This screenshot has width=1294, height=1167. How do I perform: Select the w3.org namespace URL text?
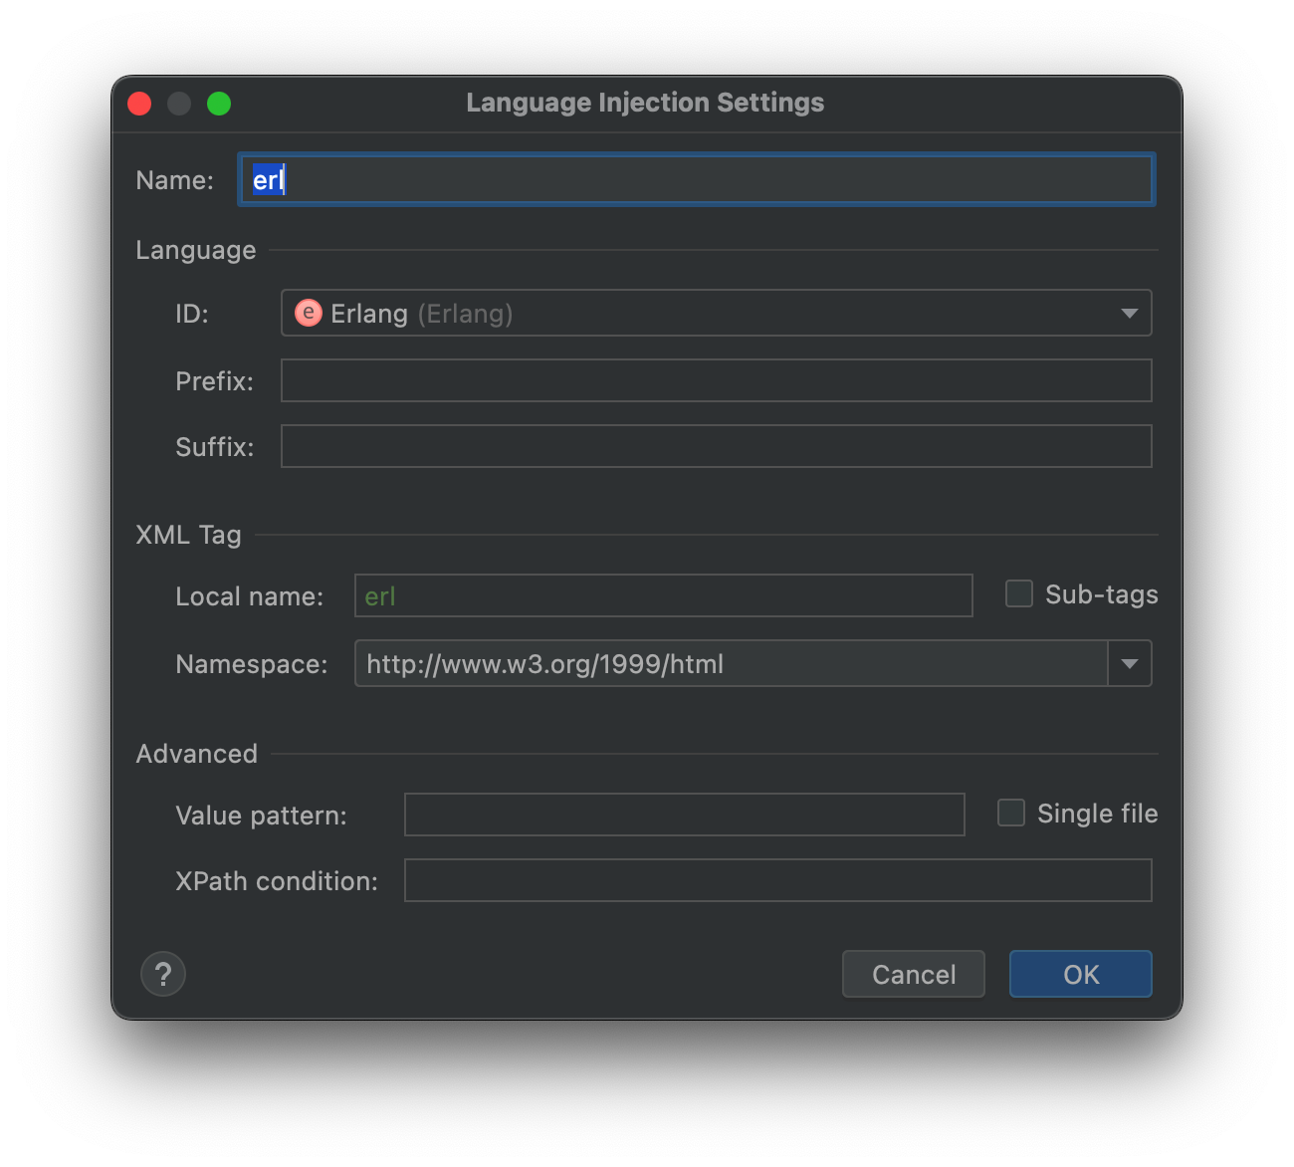[x=544, y=663]
